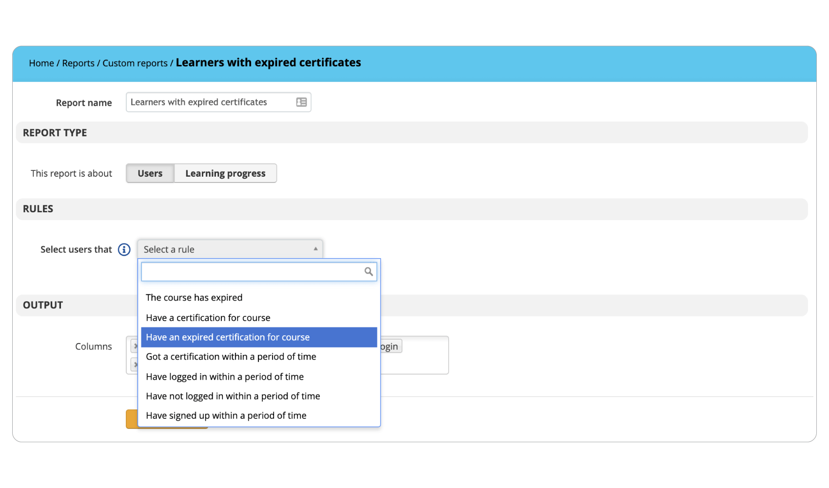Screen dimensions: 829x488
Task: Click the info icon beside Select users that
Action: [124, 249]
